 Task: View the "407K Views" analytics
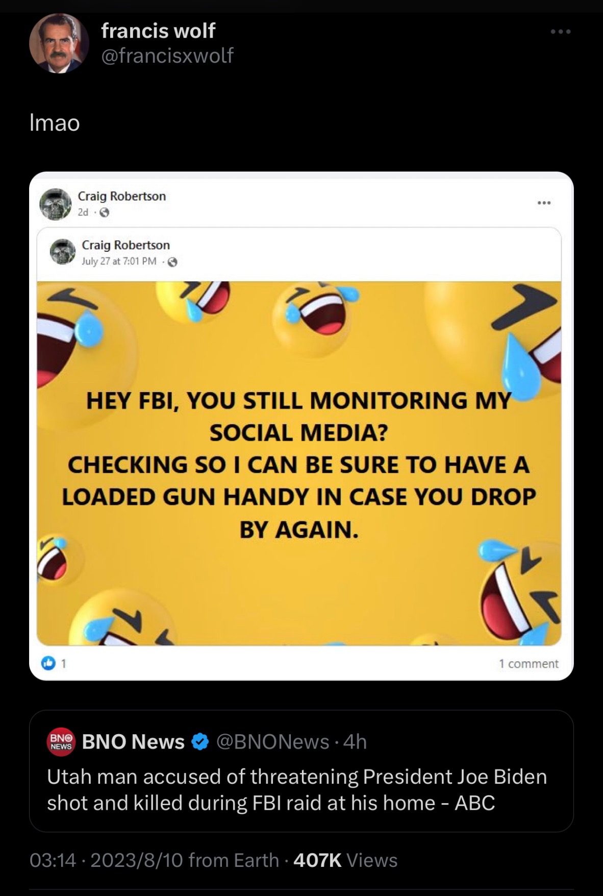345,860
